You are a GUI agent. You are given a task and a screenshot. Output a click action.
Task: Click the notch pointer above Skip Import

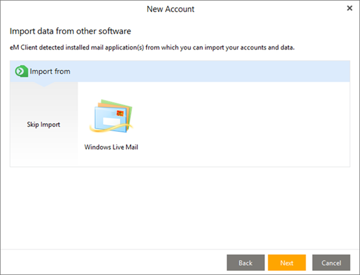[x=44, y=84]
